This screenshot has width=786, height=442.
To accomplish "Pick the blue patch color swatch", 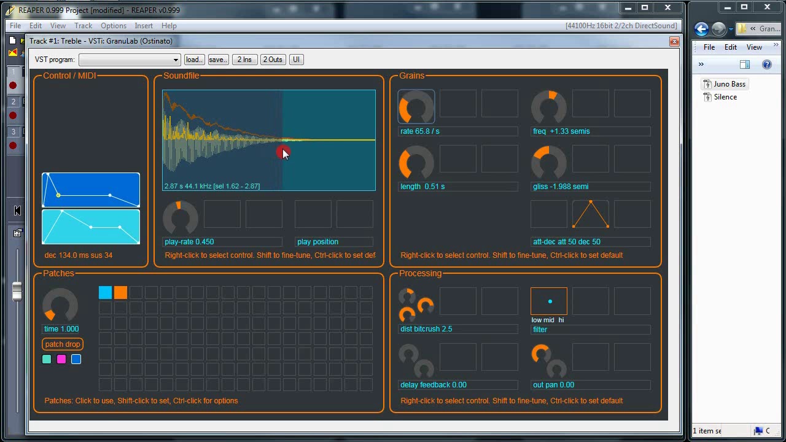I will click(76, 359).
